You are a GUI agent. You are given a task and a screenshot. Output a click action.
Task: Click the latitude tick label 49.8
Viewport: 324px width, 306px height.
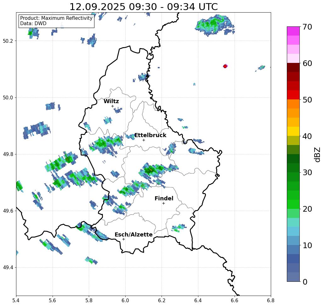coord(8,154)
